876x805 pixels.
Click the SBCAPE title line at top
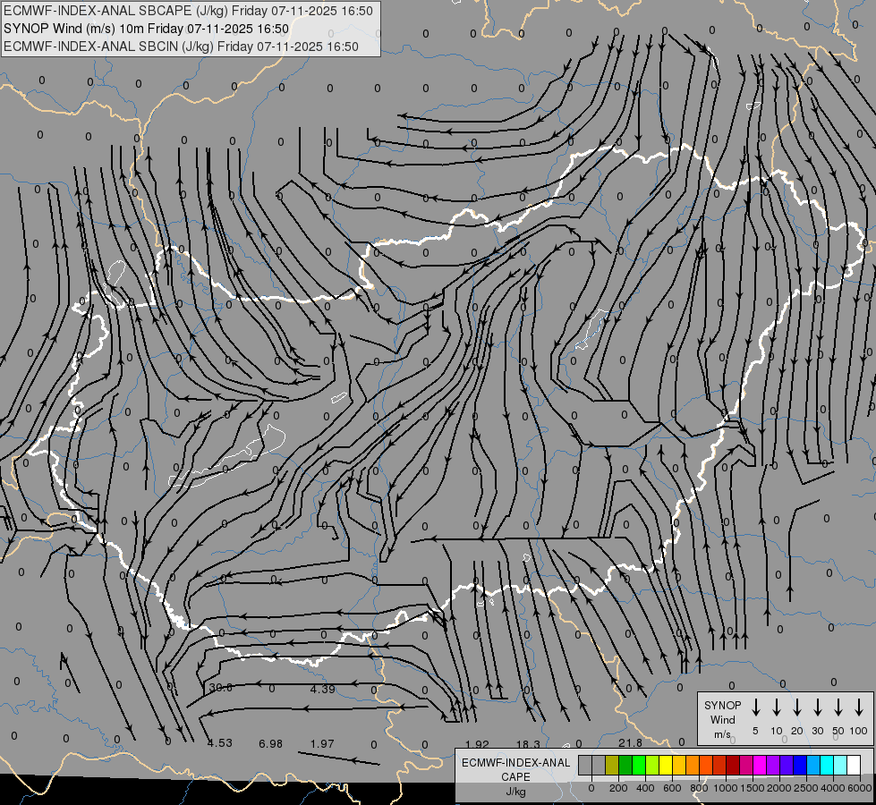point(188,11)
